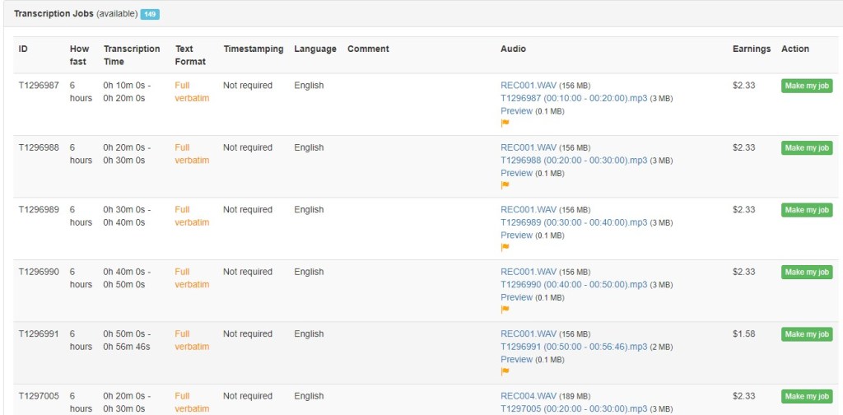Click the How fast column header
Image resolution: width=843 pixels, height=415 pixels.
tap(80, 55)
